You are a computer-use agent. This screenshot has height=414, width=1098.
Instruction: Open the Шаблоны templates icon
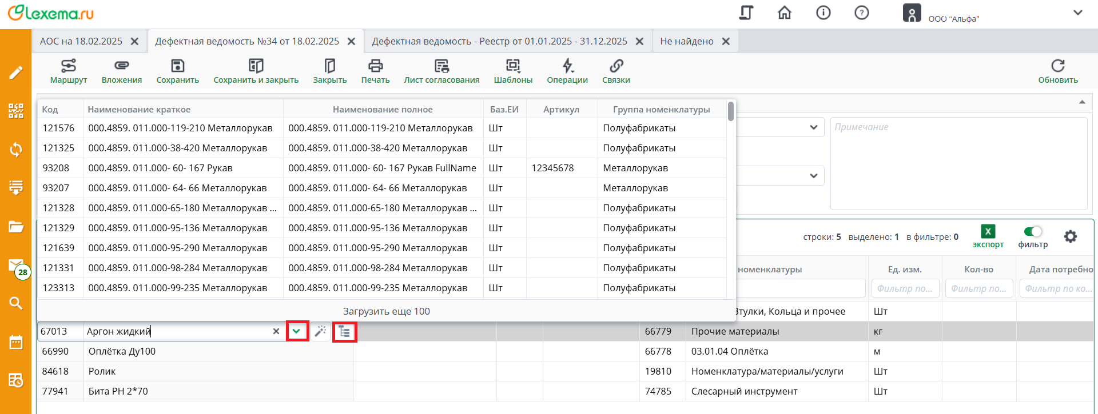tap(513, 66)
